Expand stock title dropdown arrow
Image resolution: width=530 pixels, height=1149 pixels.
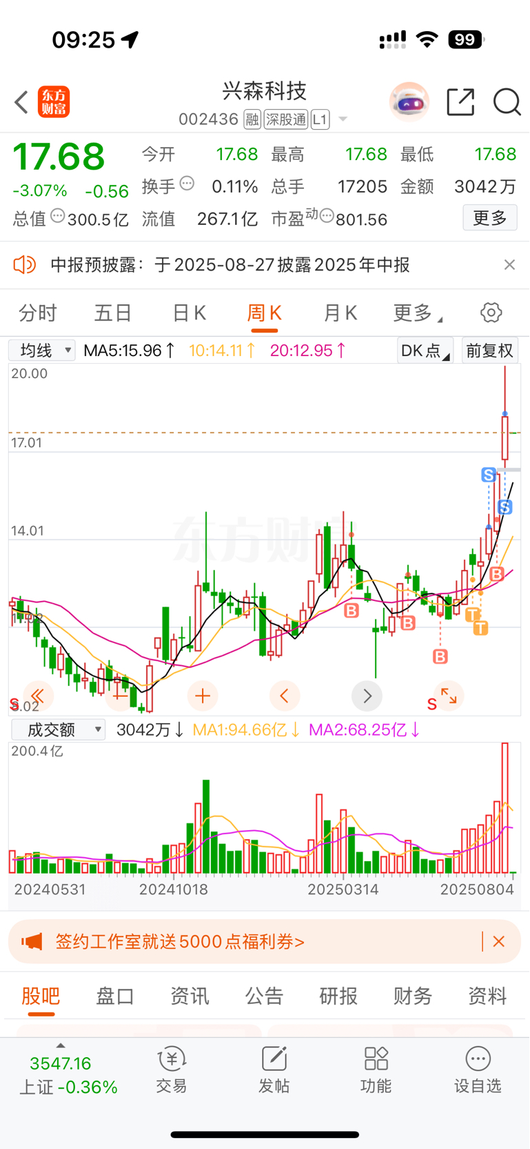click(343, 120)
